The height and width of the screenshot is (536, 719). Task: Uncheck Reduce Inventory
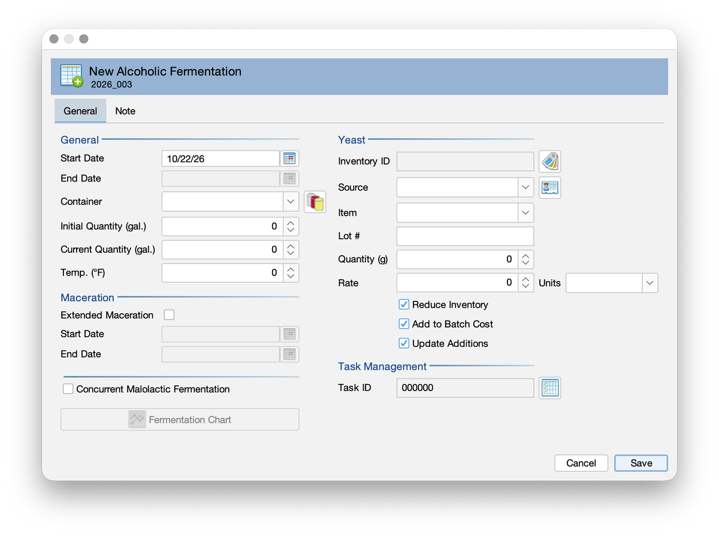(404, 305)
